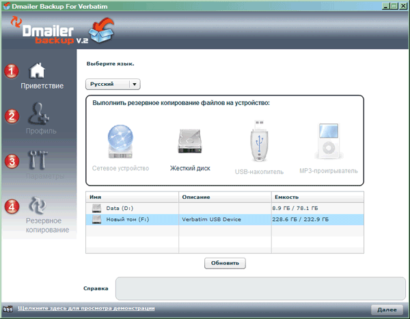Select the Data (D:) row name
Image resolution: width=410 pixels, height=319 pixels.
pos(120,208)
